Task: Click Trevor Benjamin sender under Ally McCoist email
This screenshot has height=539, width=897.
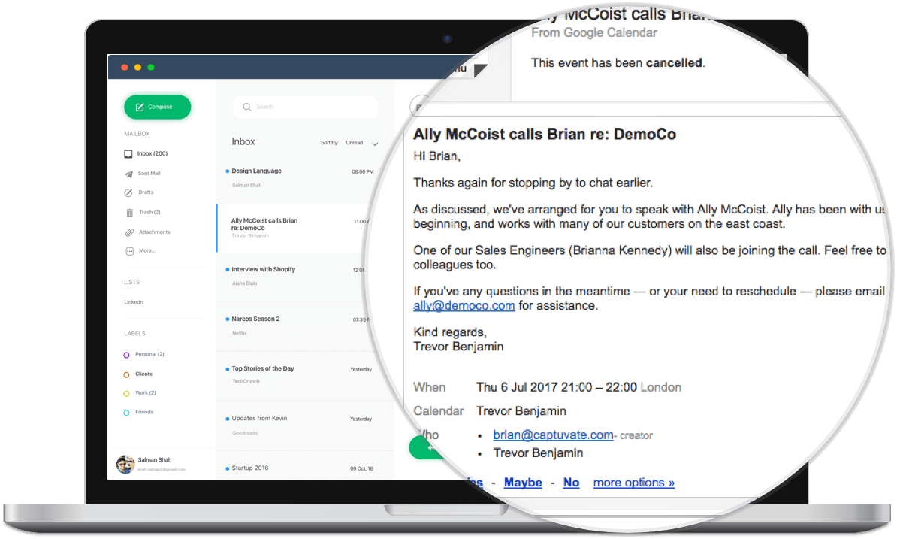Action: [x=250, y=236]
